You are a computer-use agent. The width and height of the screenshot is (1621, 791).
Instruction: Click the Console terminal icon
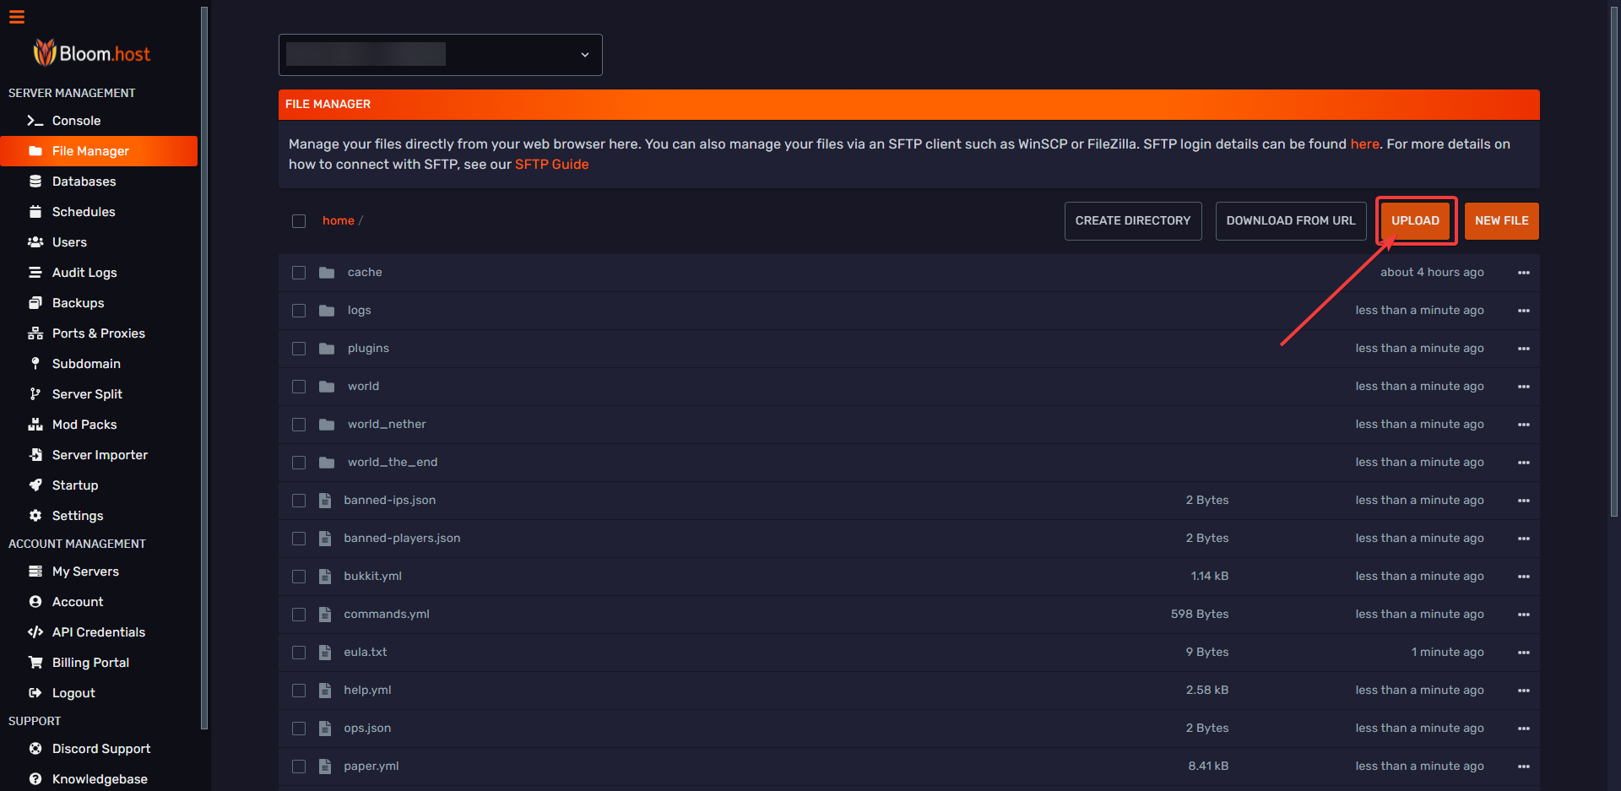tap(35, 121)
